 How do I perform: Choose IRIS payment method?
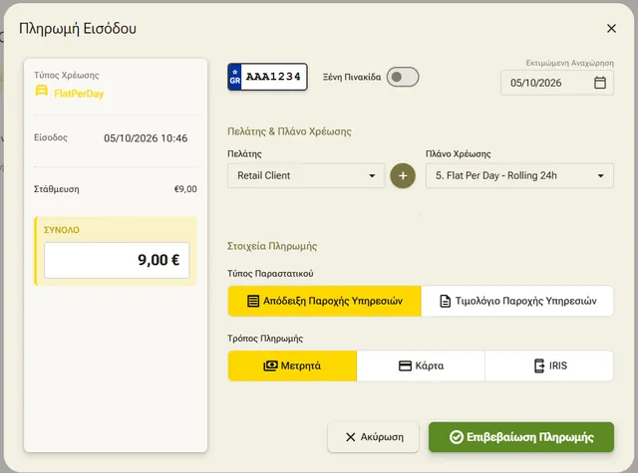pos(549,365)
